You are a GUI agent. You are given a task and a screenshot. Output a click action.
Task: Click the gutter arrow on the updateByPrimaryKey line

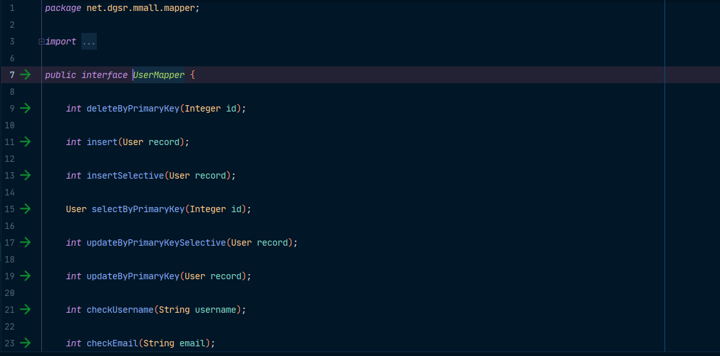(x=25, y=276)
